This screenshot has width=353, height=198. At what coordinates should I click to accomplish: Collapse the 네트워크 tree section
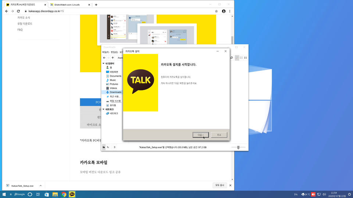coord(104,109)
